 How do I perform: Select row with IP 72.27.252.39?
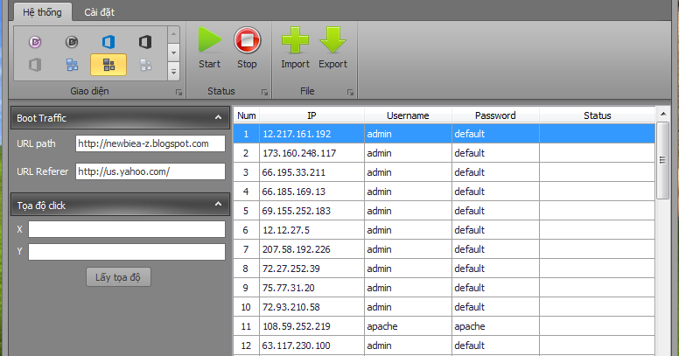(x=444, y=269)
